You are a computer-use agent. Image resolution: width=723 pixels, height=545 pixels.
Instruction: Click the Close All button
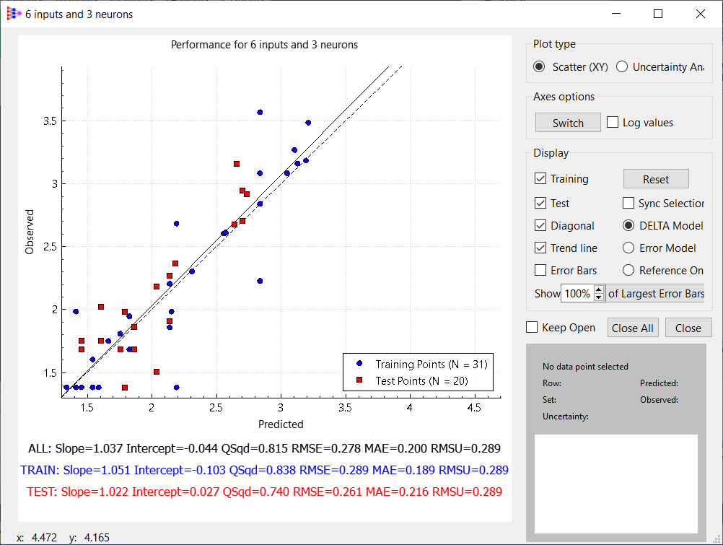(633, 328)
